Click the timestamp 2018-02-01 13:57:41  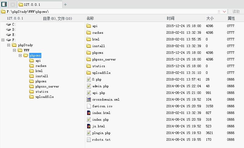tap(184, 79)
